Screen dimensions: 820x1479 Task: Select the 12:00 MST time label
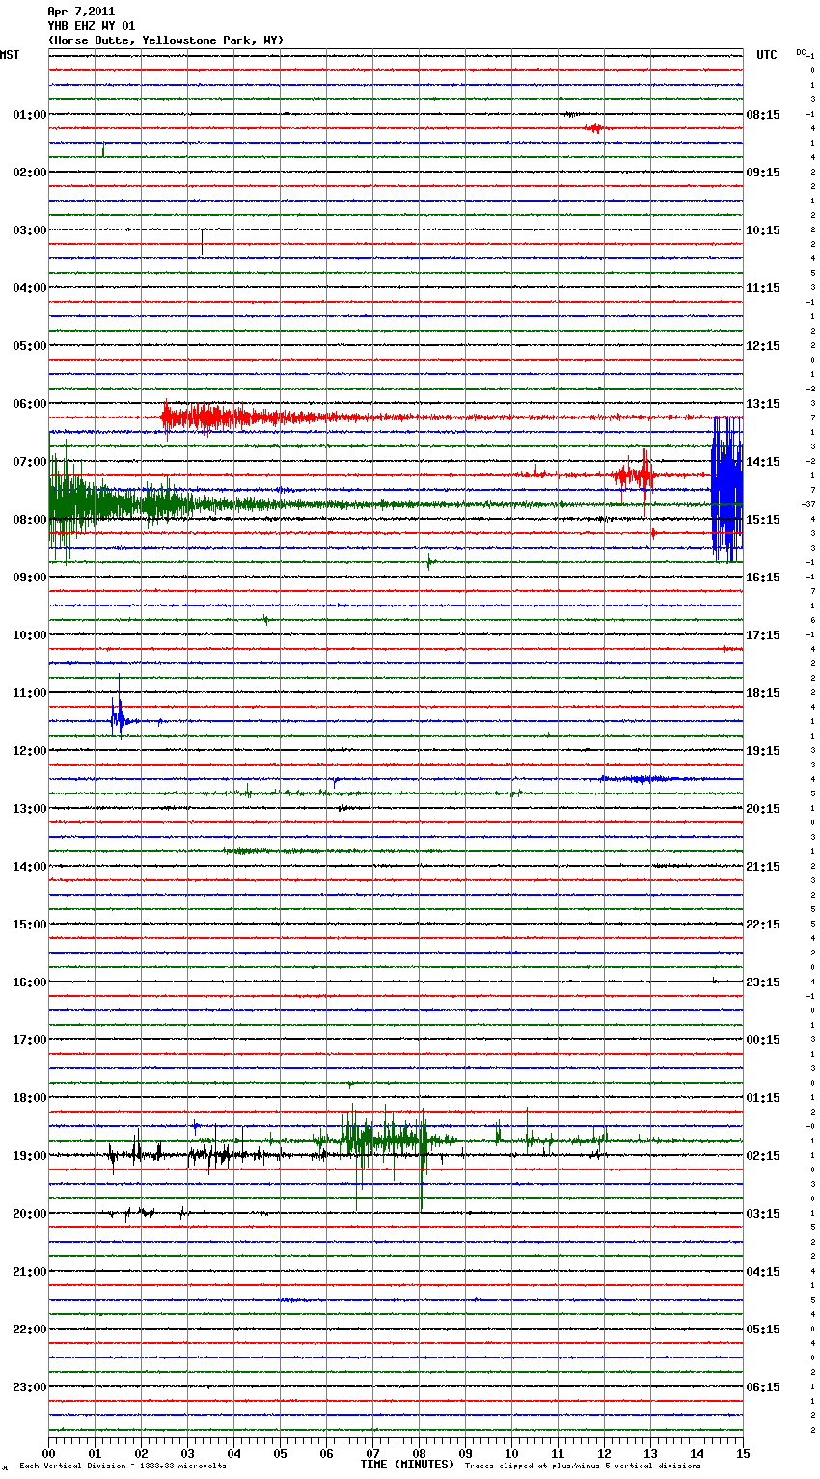30,751
